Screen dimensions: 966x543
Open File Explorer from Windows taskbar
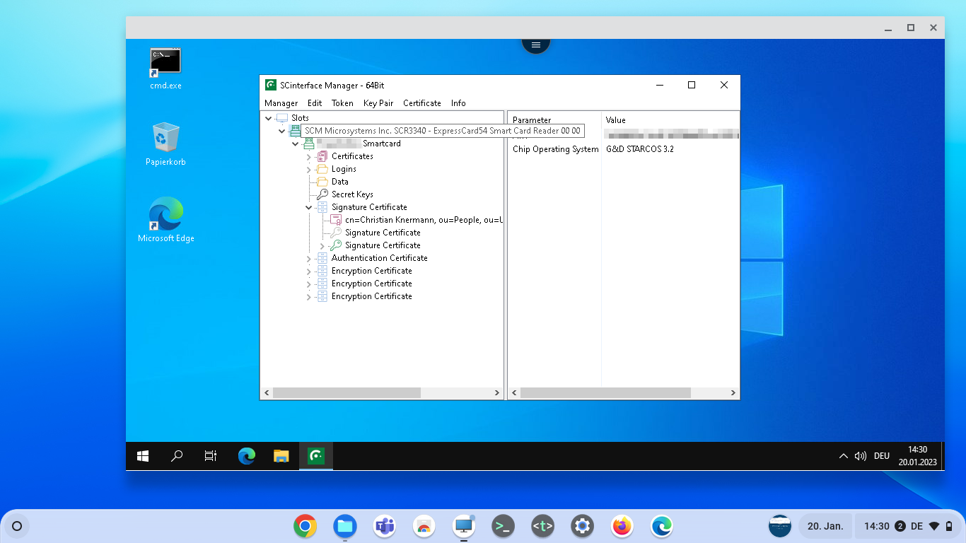coord(281,456)
